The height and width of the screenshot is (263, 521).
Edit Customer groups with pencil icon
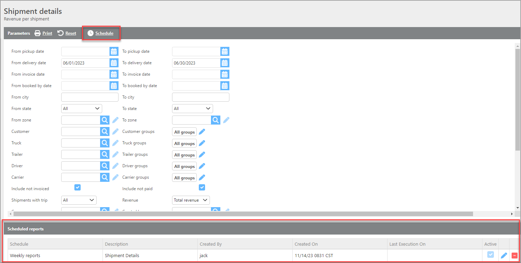point(202,132)
